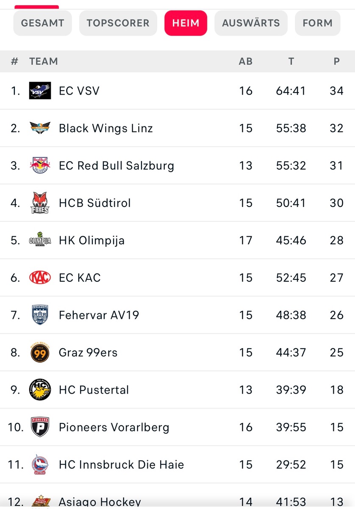This screenshot has width=355, height=509.
Task: Open the Fehervar AV19 crest icon
Action: [40, 315]
